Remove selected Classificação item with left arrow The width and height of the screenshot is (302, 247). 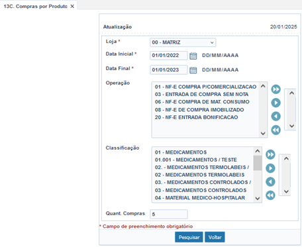click(x=270, y=182)
